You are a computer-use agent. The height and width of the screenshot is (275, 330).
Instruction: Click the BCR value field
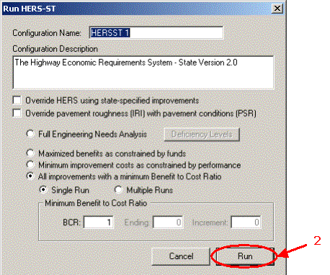point(99,222)
